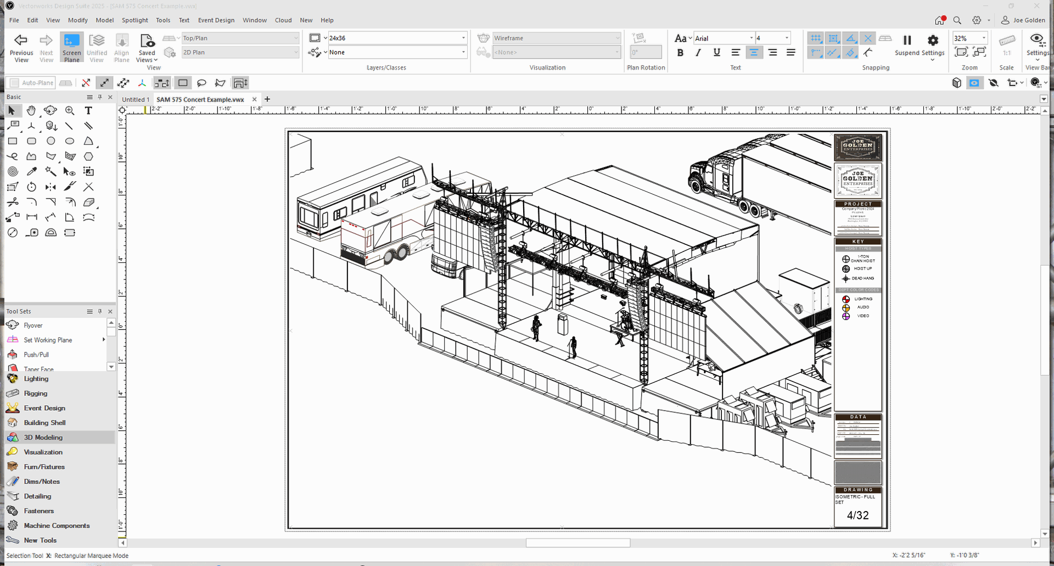The image size is (1054, 566).
Task: Open the Spotlight menu
Action: [x=134, y=20]
